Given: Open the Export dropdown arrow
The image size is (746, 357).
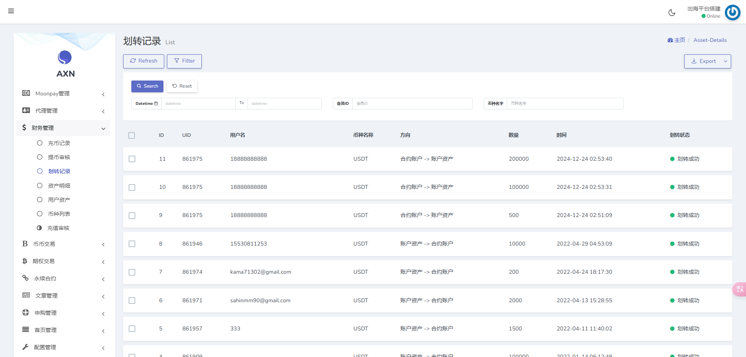Looking at the screenshot, I should (x=725, y=61).
